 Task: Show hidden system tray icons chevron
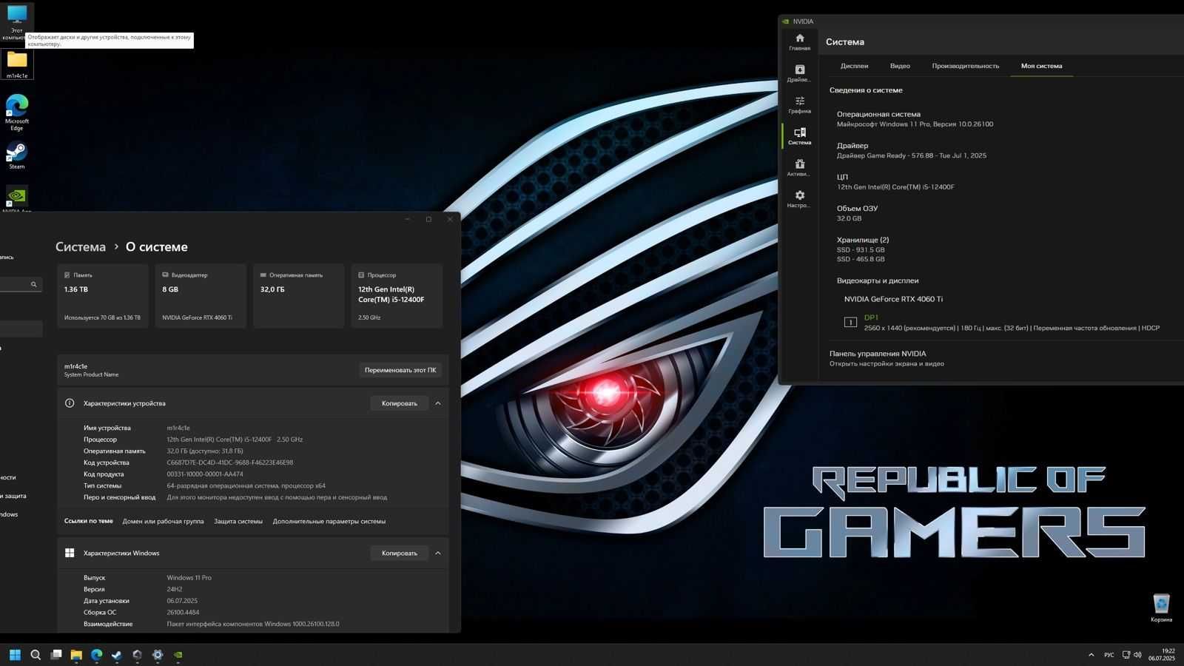pyautogui.click(x=1091, y=655)
